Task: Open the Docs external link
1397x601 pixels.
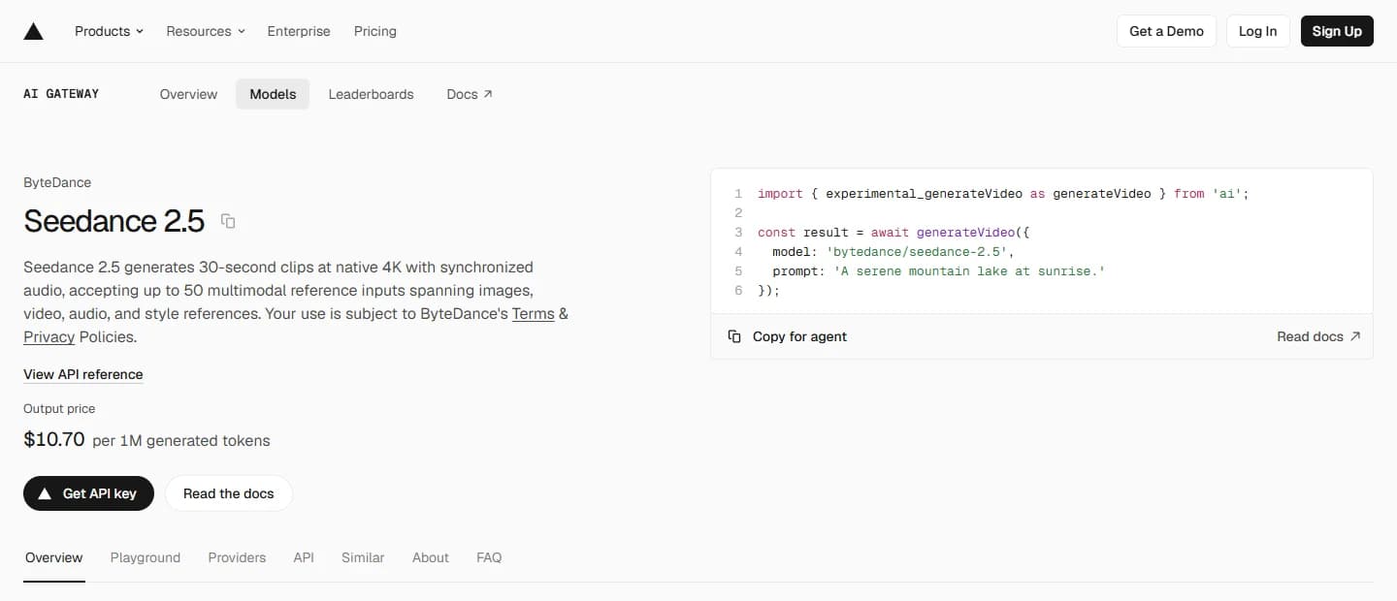Action: (x=470, y=94)
